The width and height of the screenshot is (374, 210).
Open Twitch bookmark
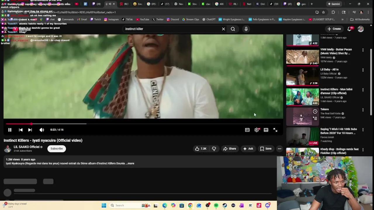point(95,20)
